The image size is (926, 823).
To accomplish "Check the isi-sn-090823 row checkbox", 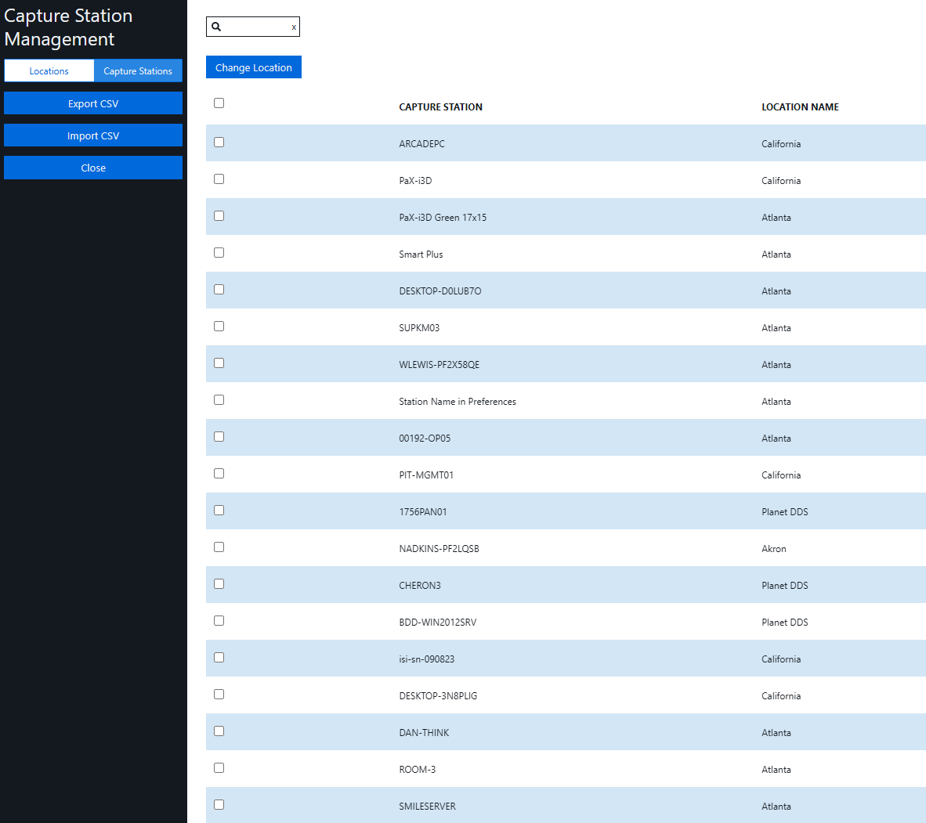I will (x=219, y=658).
